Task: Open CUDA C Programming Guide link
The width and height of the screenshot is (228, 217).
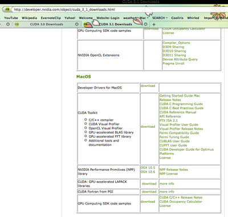Action: pyautogui.click(x=181, y=104)
